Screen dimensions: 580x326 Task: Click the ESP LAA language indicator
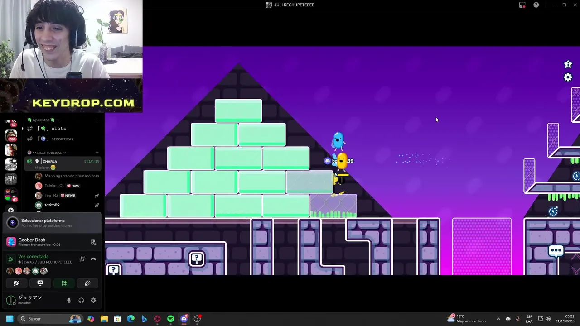tap(529, 319)
